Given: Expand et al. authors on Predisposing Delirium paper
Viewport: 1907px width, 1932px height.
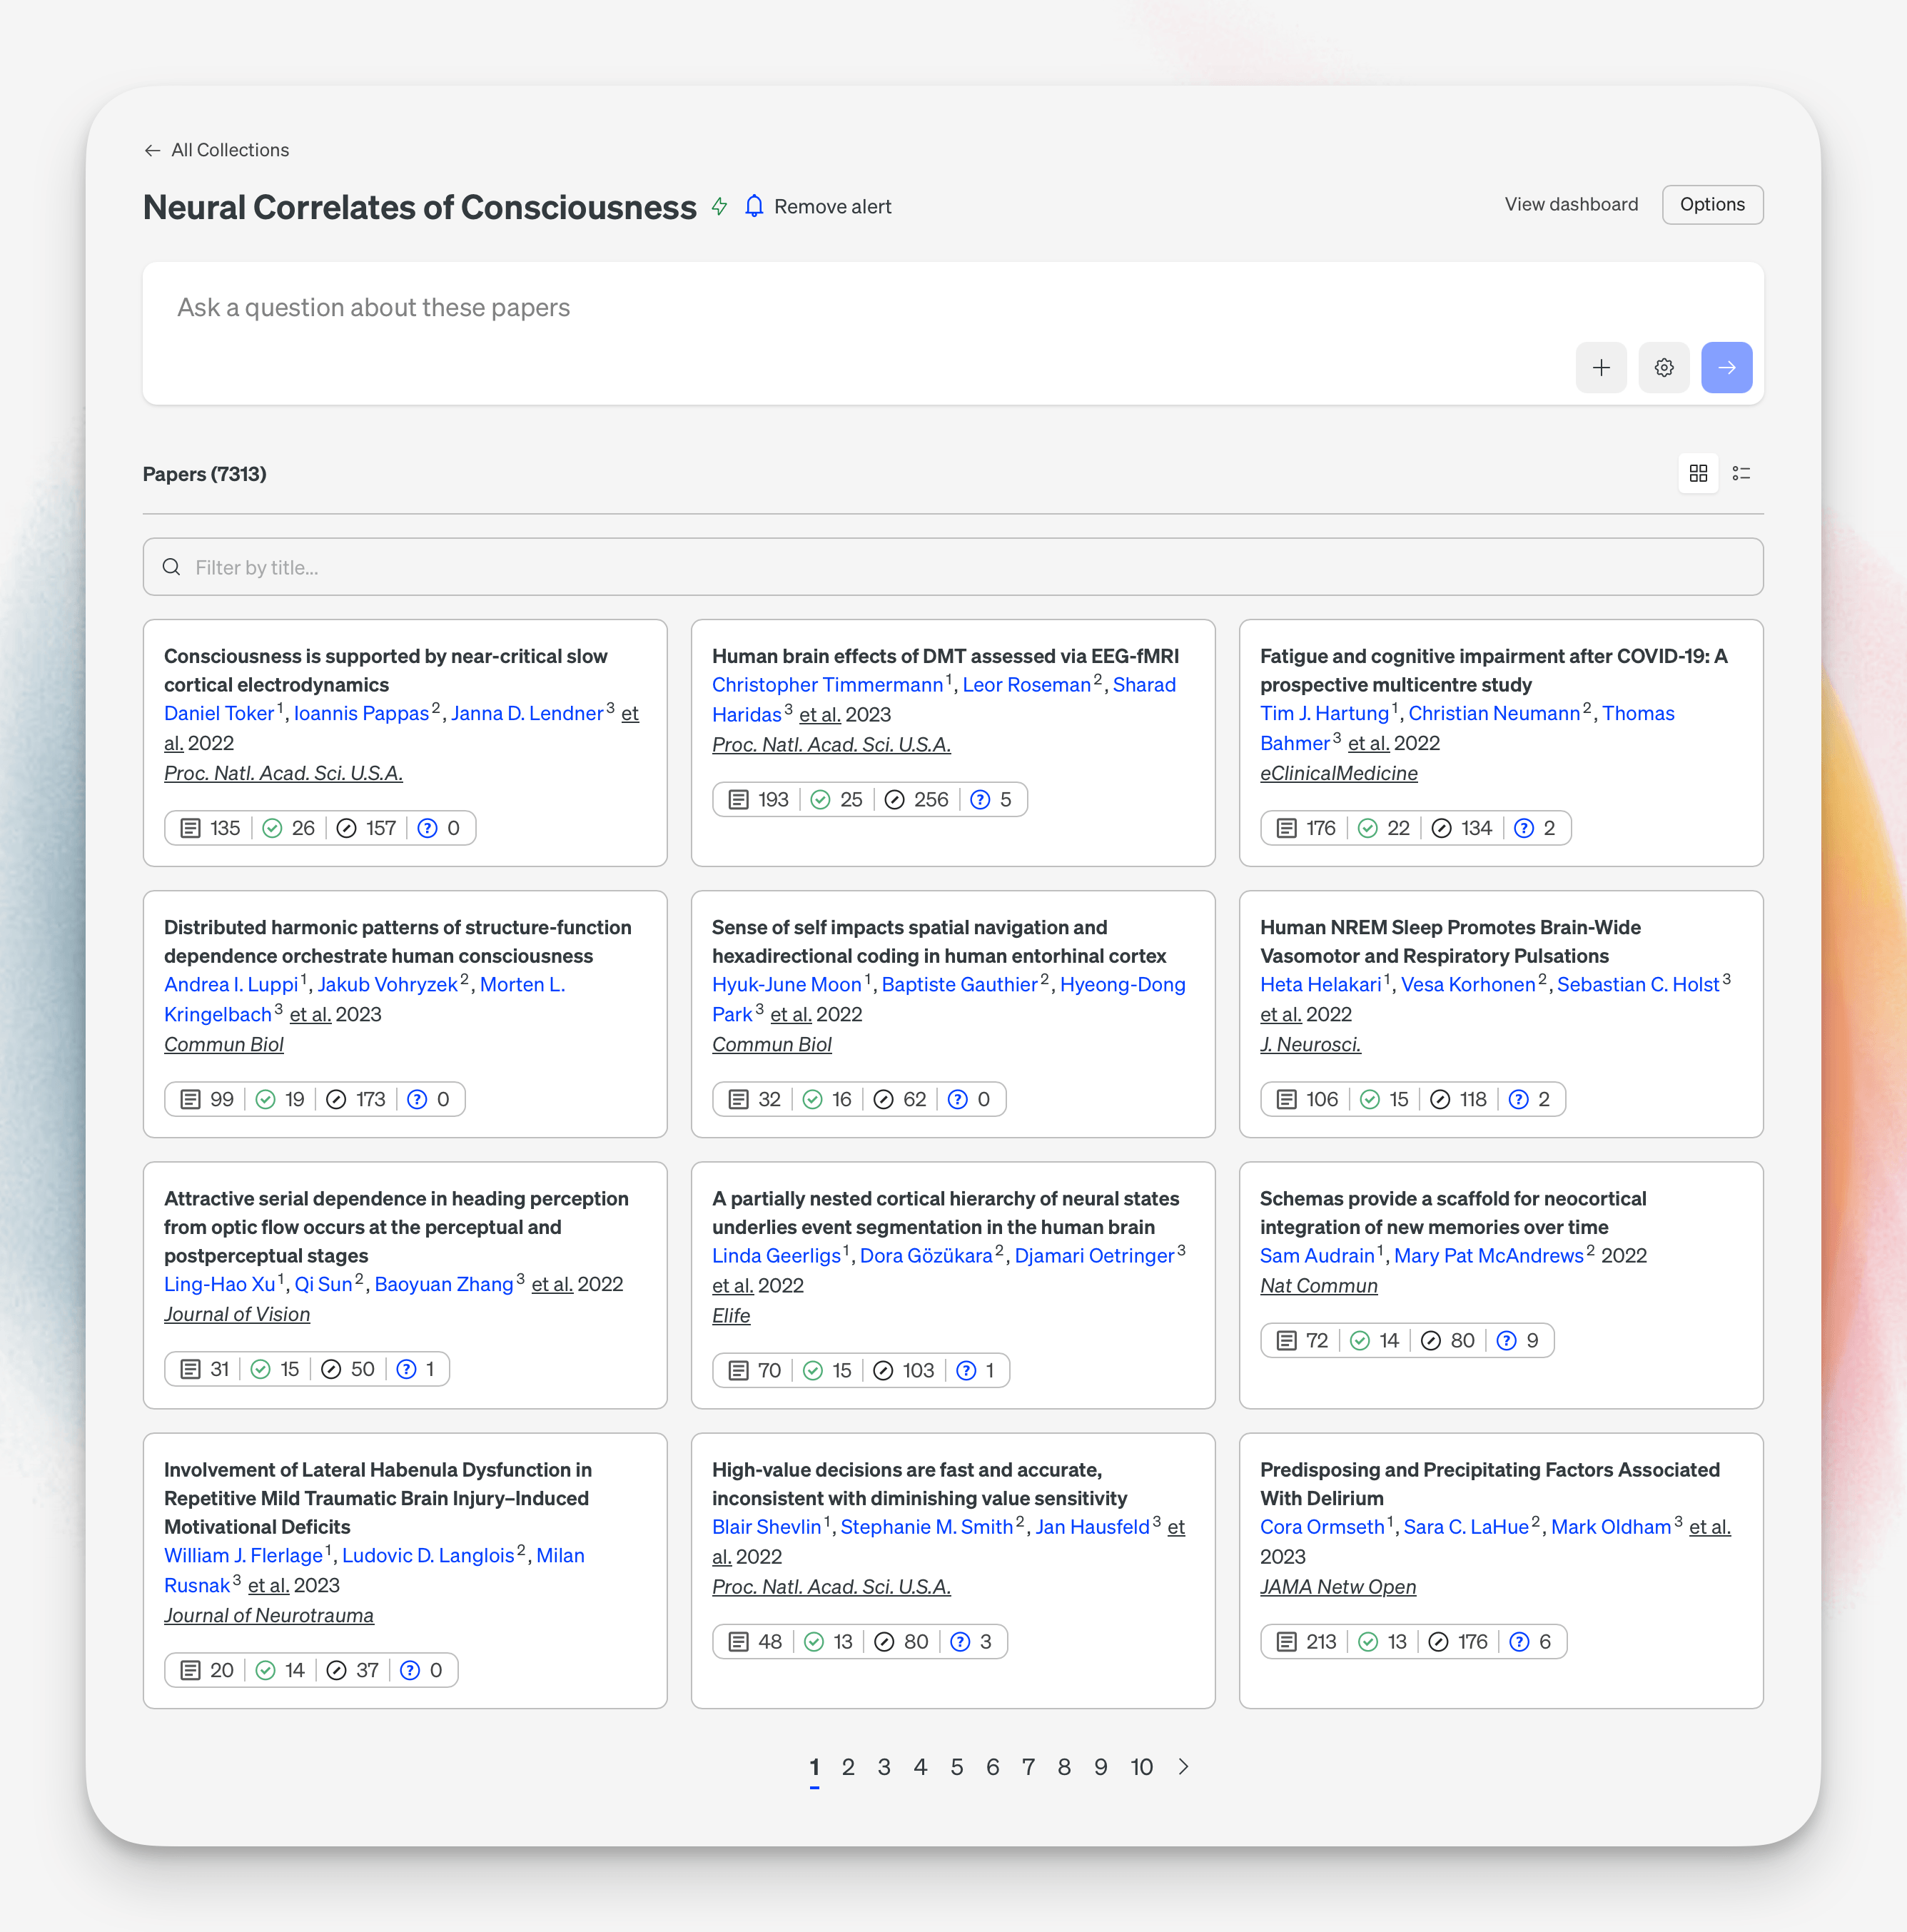Looking at the screenshot, I should click(x=1709, y=1527).
